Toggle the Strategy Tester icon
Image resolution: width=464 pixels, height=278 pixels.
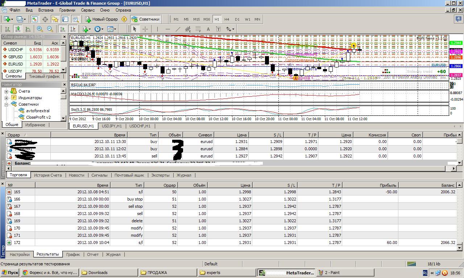75,19
